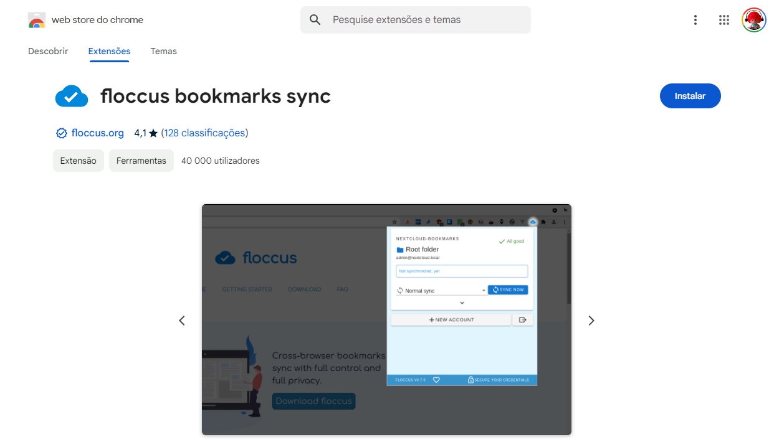Click the Chrome Web Store rainbow logo

coord(37,20)
